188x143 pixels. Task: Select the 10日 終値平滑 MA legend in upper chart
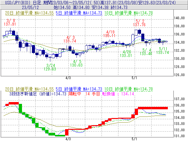coord(129,13)
